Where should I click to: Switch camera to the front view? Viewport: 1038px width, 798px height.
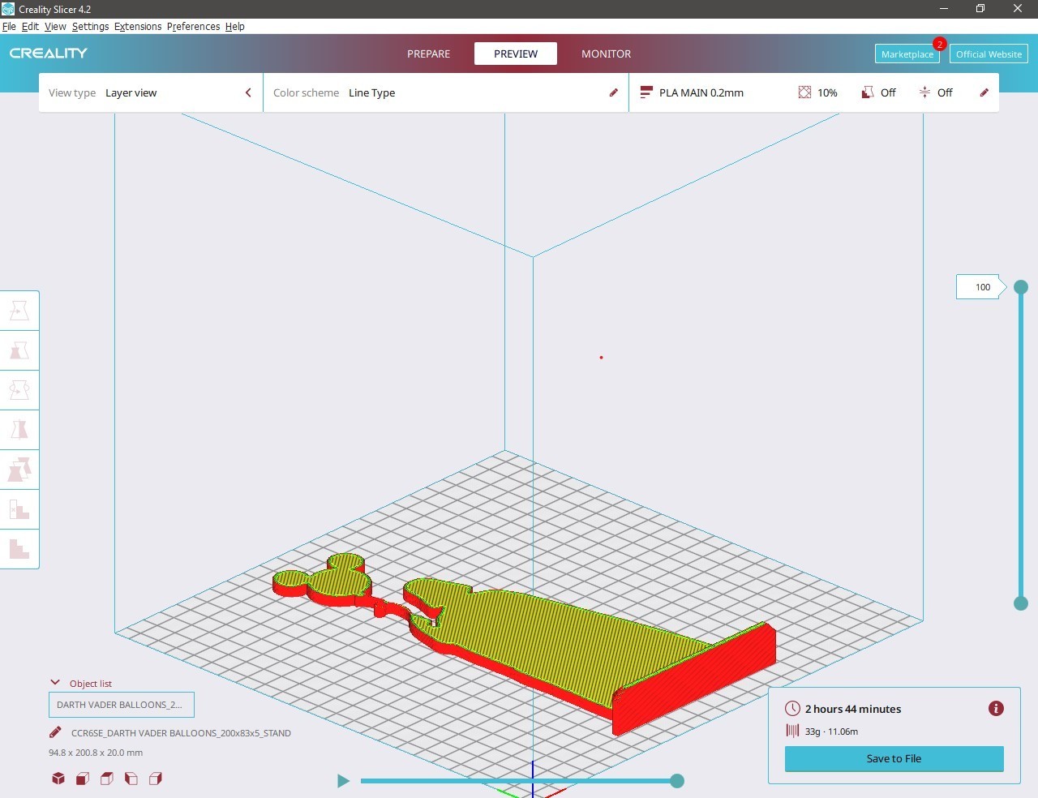(83, 779)
